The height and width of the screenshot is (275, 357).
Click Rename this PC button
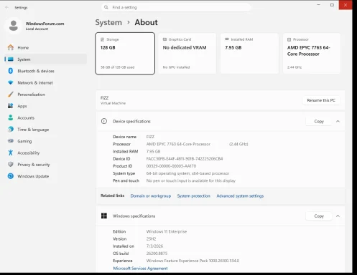click(321, 100)
